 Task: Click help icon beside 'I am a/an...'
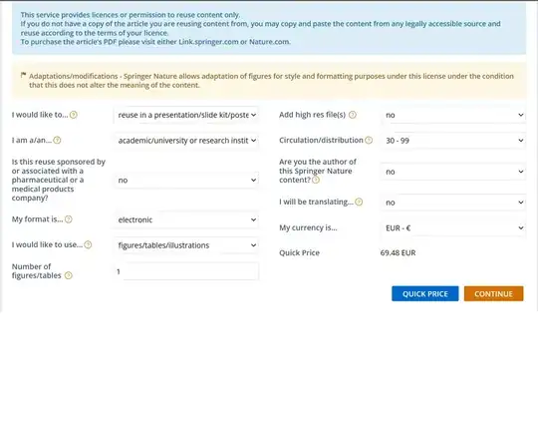click(57, 141)
